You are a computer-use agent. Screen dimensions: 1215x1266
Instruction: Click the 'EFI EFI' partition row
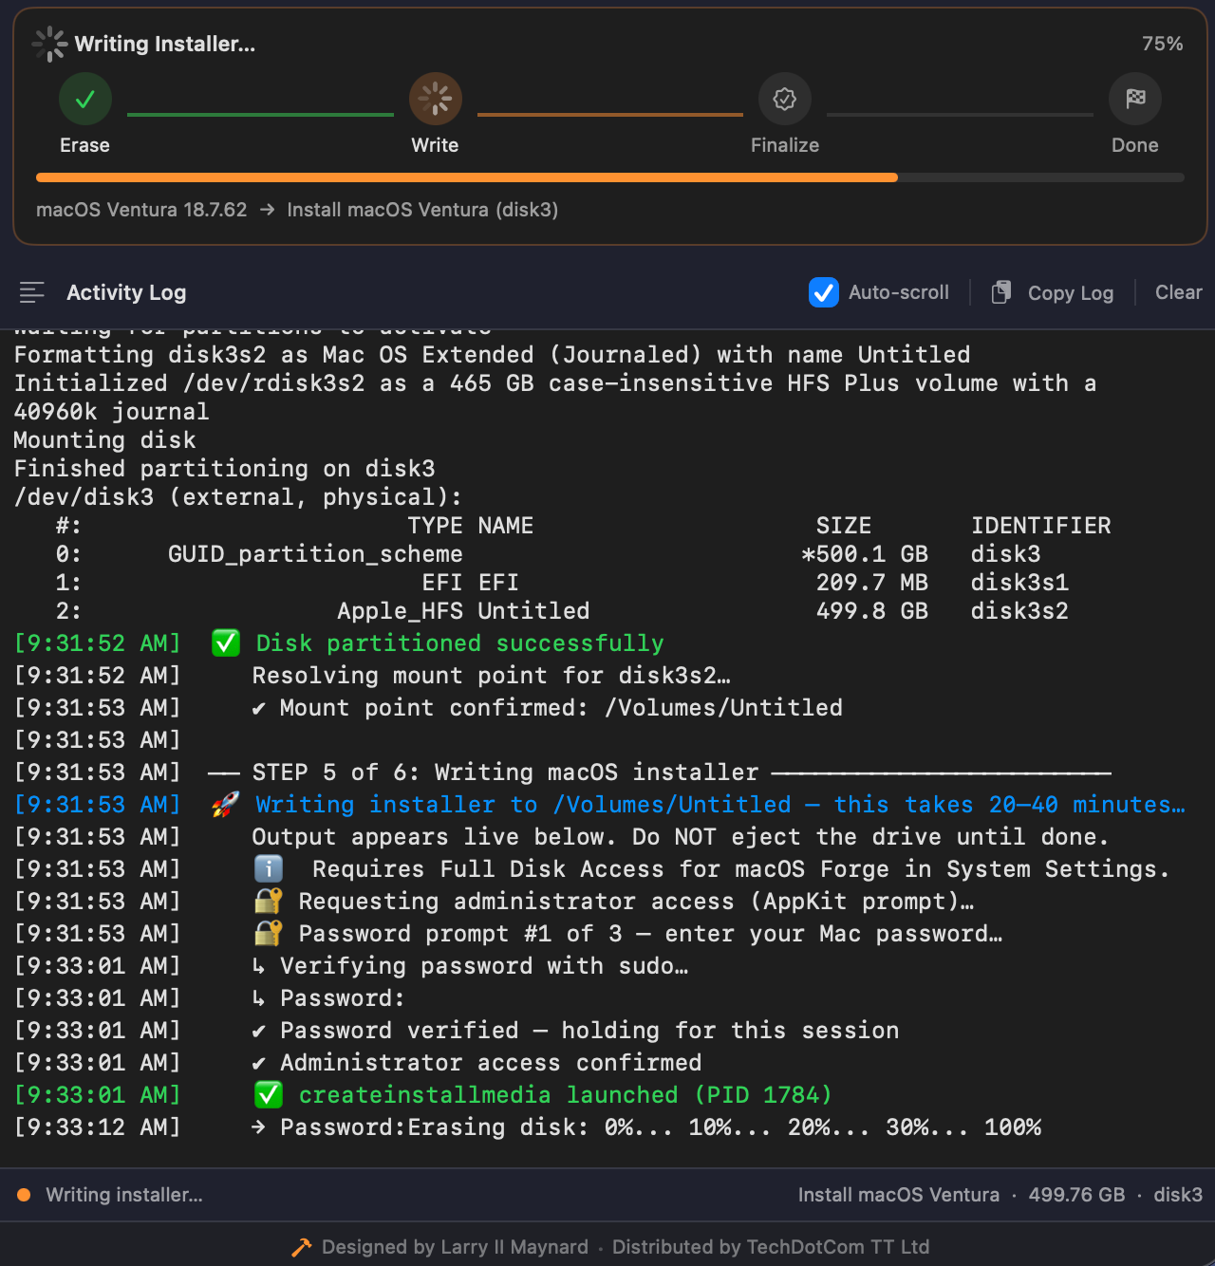tap(562, 583)
